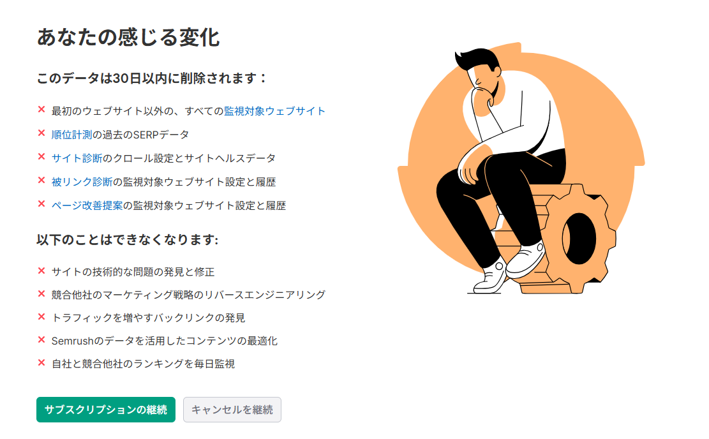Click the red X beside 自社と競合他社 line

pos(41,362)
